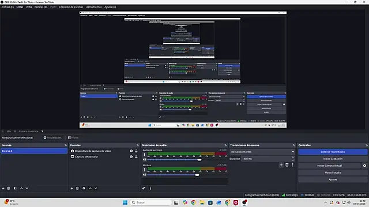Decrease the transition duration with the down arrow
The width and height of the screenshot is (369, 207).
(293, 160)
